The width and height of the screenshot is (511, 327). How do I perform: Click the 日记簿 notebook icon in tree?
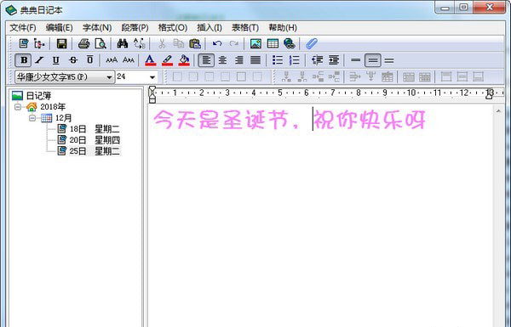[17, 96]
